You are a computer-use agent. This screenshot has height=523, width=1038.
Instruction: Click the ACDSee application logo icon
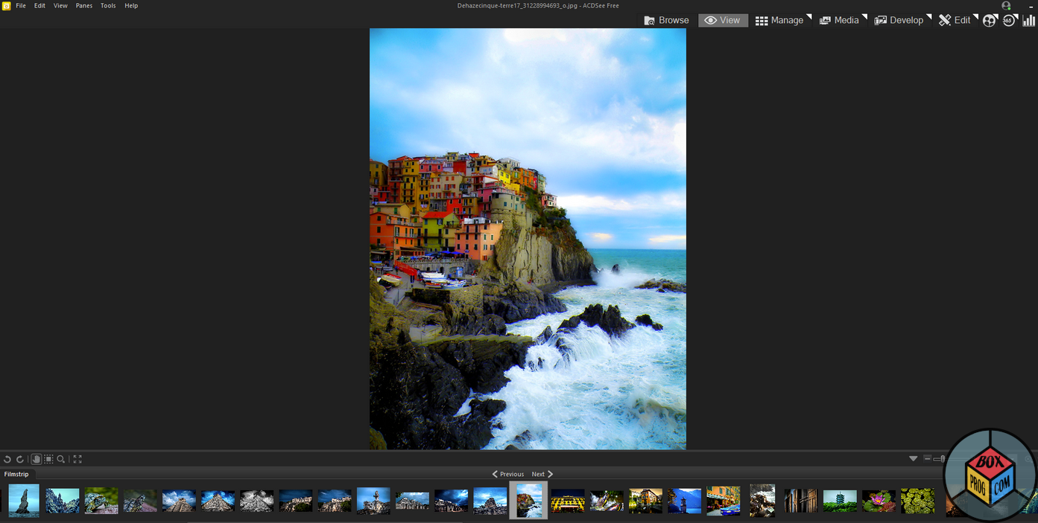pyautogui.click(x=6, y=5)
